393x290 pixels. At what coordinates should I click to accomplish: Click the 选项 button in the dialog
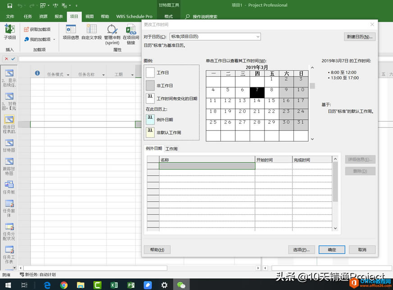[x=301, y=249]
